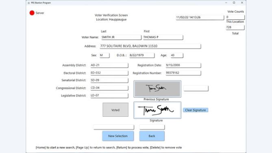Click the Registration Date field 9/15/2008

[183, 65]
